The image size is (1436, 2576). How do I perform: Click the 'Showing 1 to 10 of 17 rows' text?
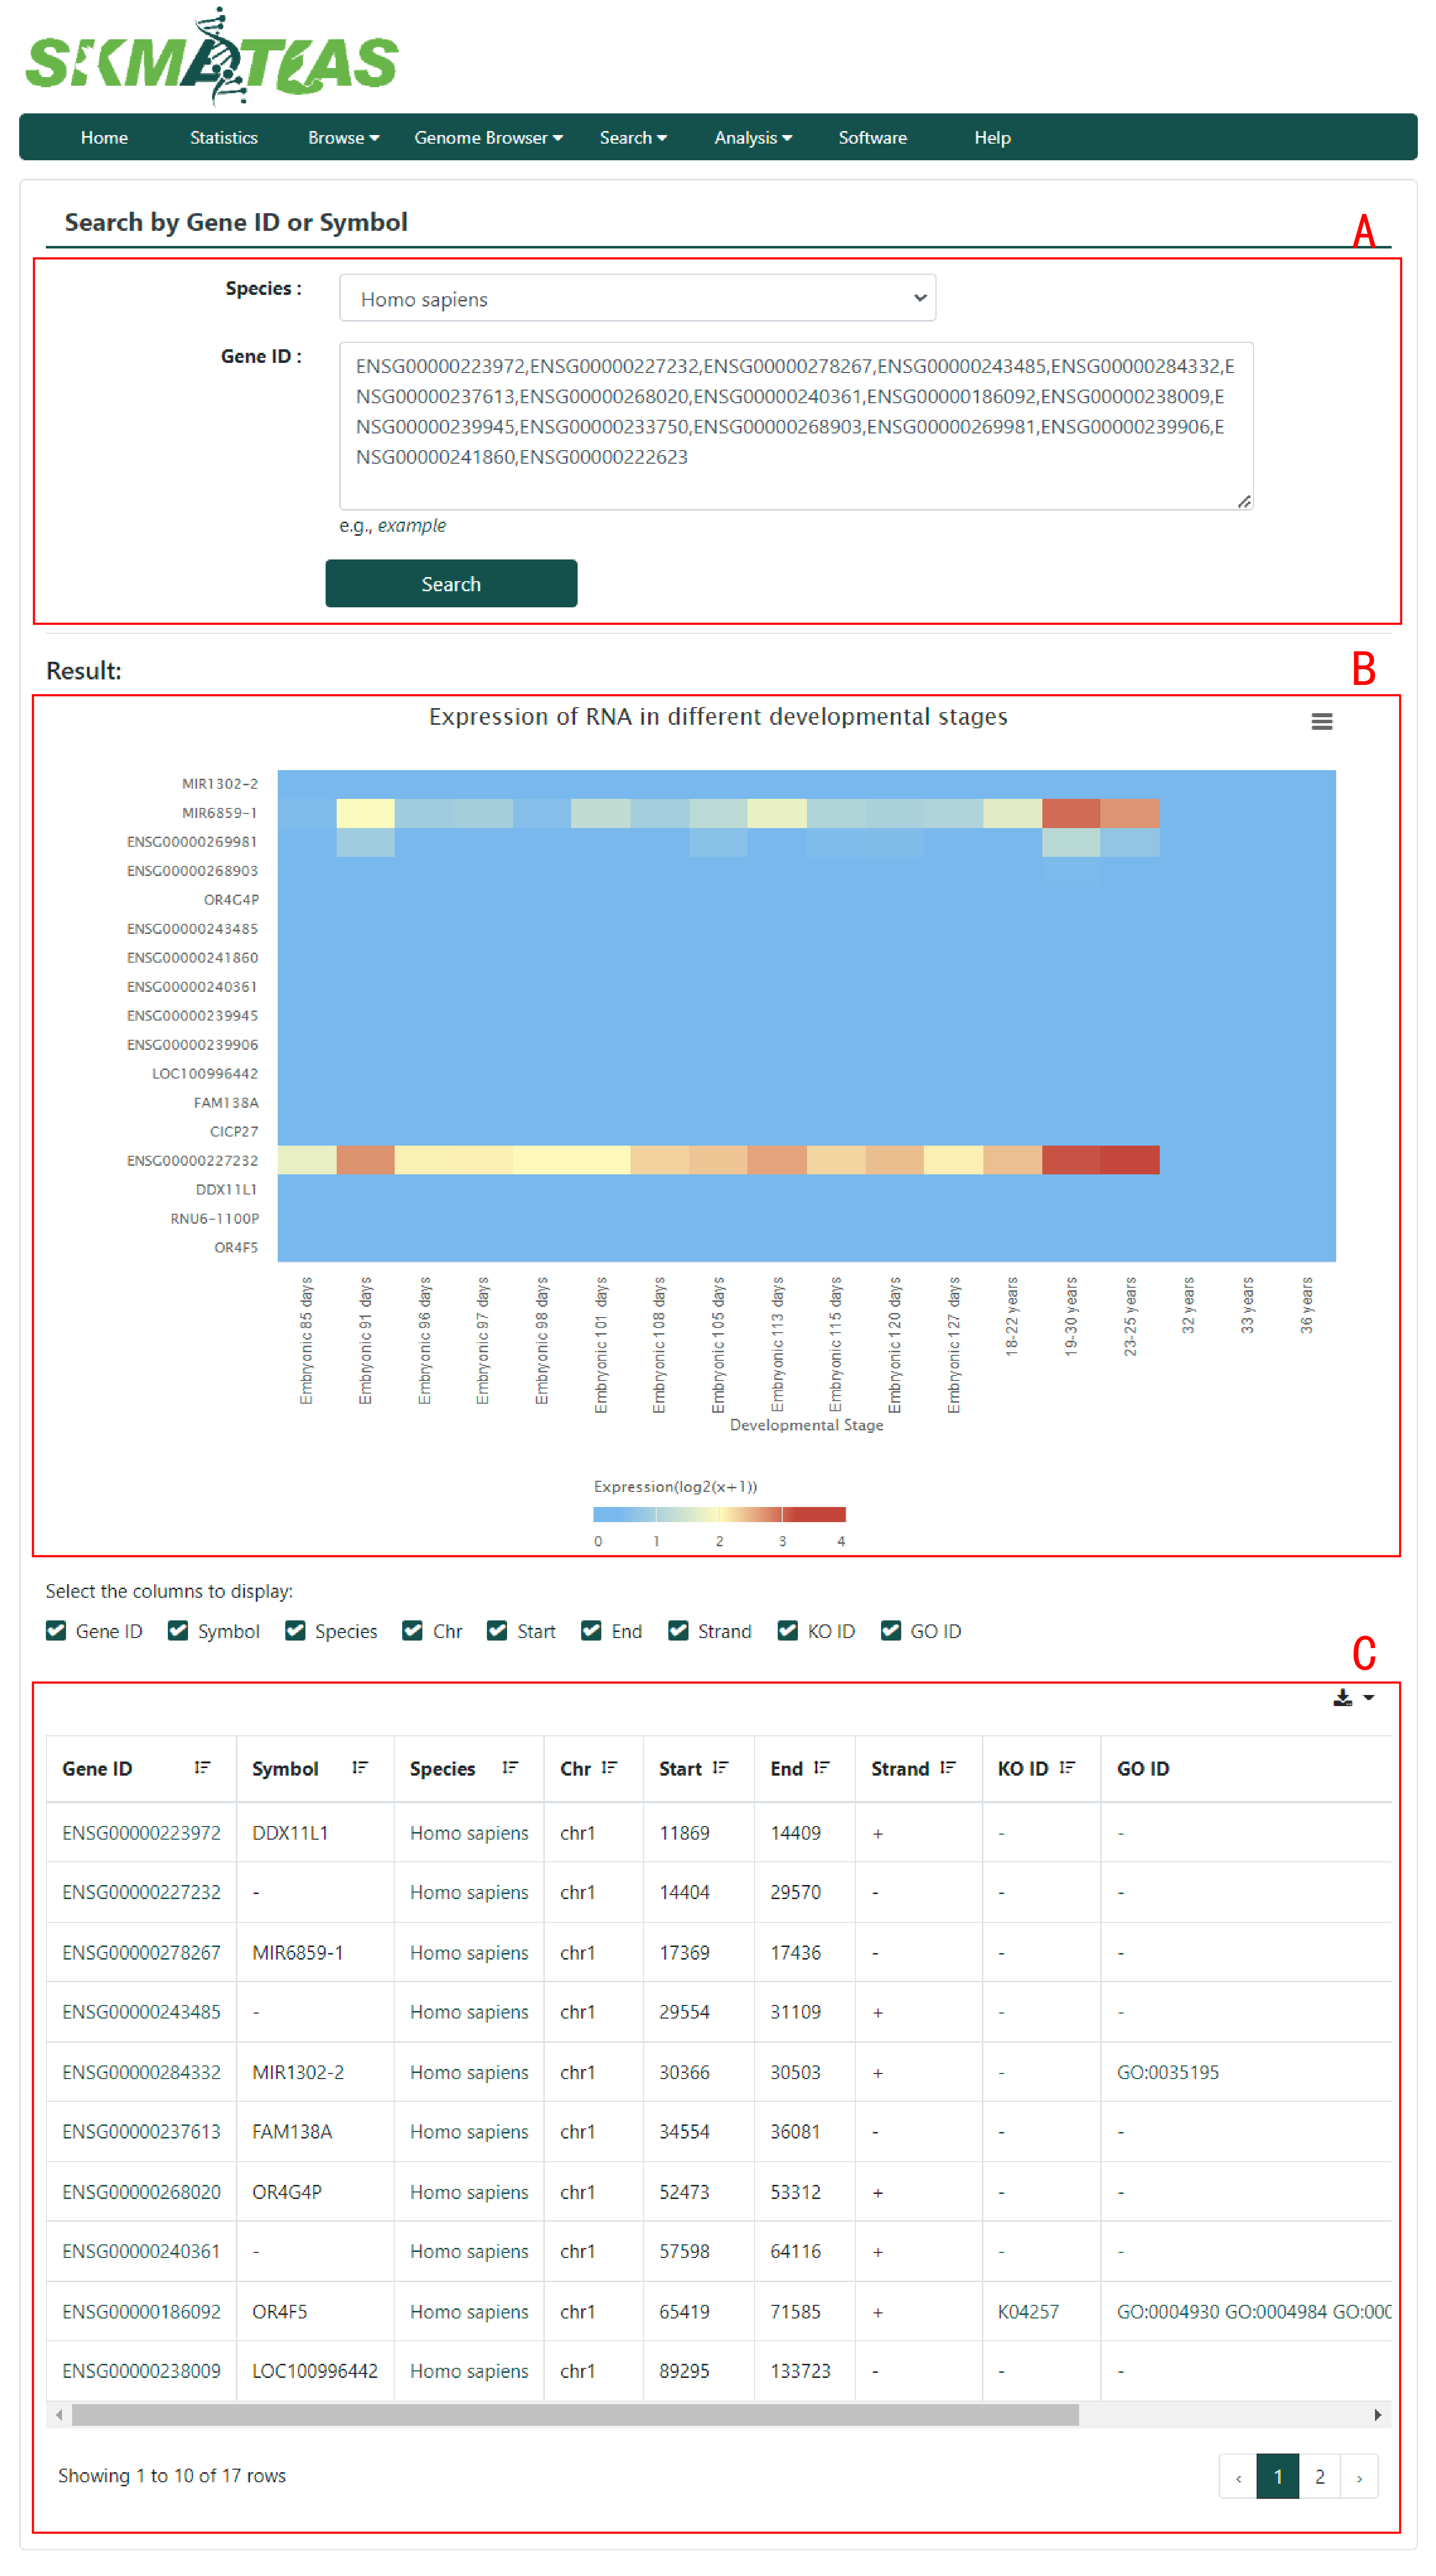tap(172, 2475)
